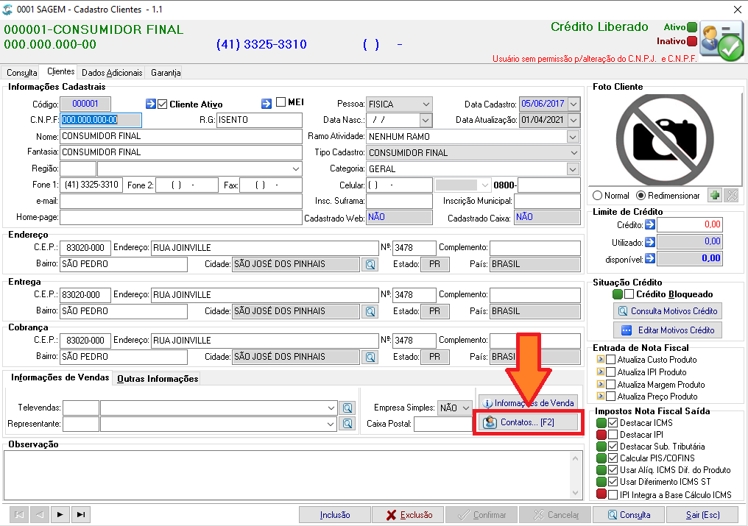
Task: Open Representante search magnifier
Action: tap(347, 424)
